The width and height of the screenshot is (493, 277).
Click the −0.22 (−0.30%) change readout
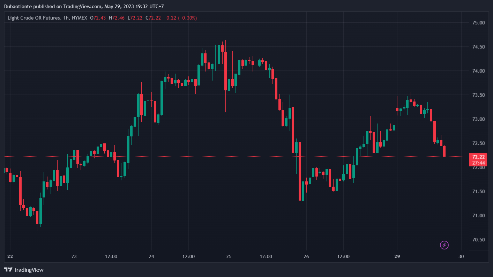(x=180, y=18)
